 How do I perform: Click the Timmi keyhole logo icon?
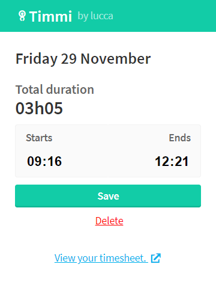click(x=22, y=16)
